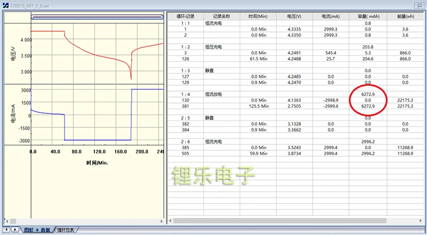The width and height of the screenshot is (427, 235).
Task: Click the record number 126
Action: tap(185, 59)
